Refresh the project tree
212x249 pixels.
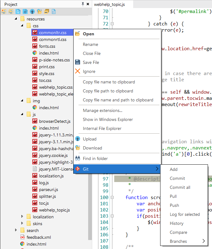(18, 11)
